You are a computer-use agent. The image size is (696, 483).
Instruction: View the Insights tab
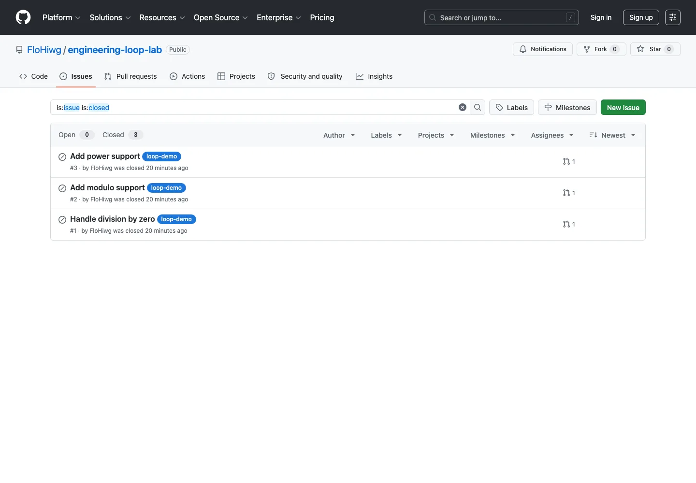point(374,76)
